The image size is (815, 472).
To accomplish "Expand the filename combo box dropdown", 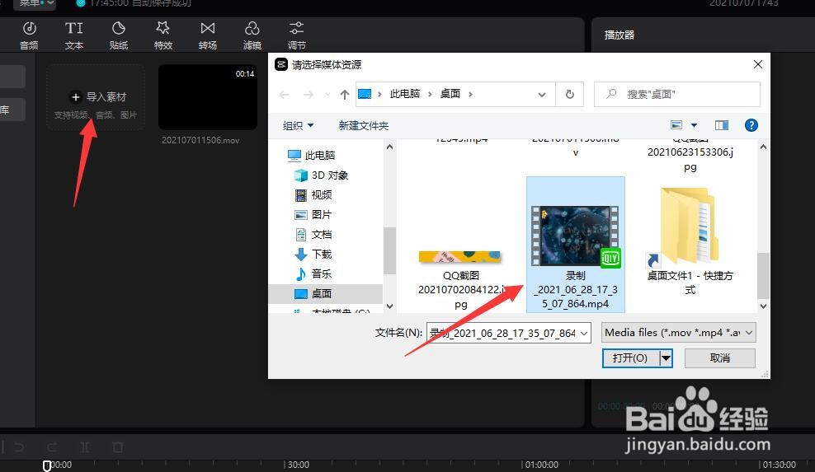I will 584,333.
